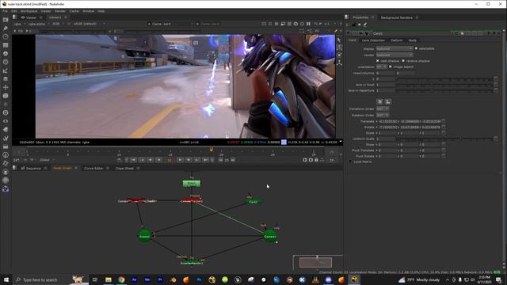This screenshot has height=285, width=507.
Task: Select the Scene1 node in graph
Action: 144,236
